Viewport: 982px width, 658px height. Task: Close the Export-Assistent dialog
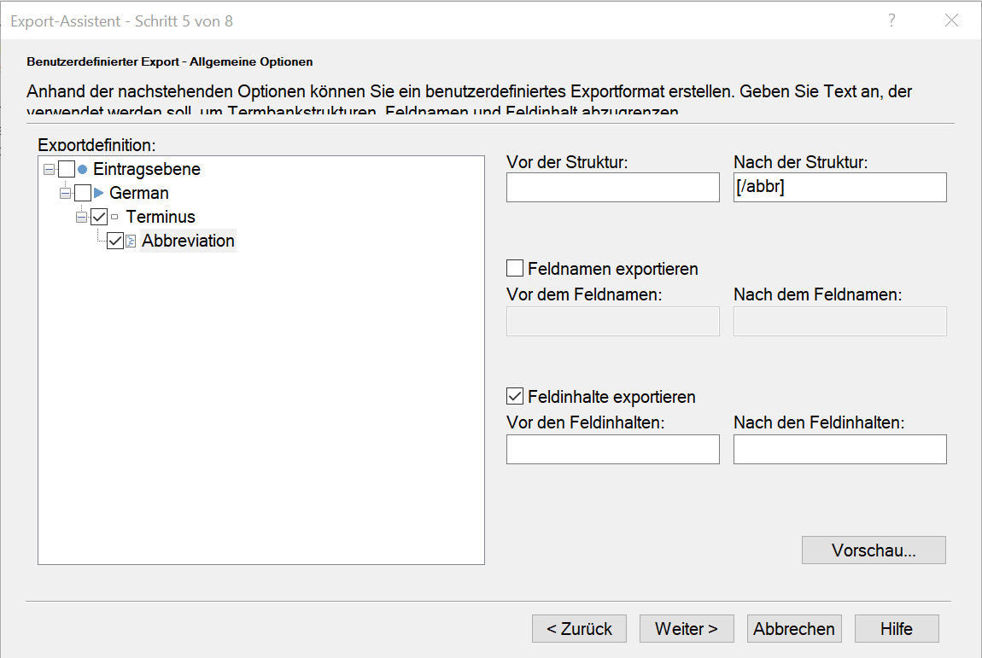(x=951, y=20)
